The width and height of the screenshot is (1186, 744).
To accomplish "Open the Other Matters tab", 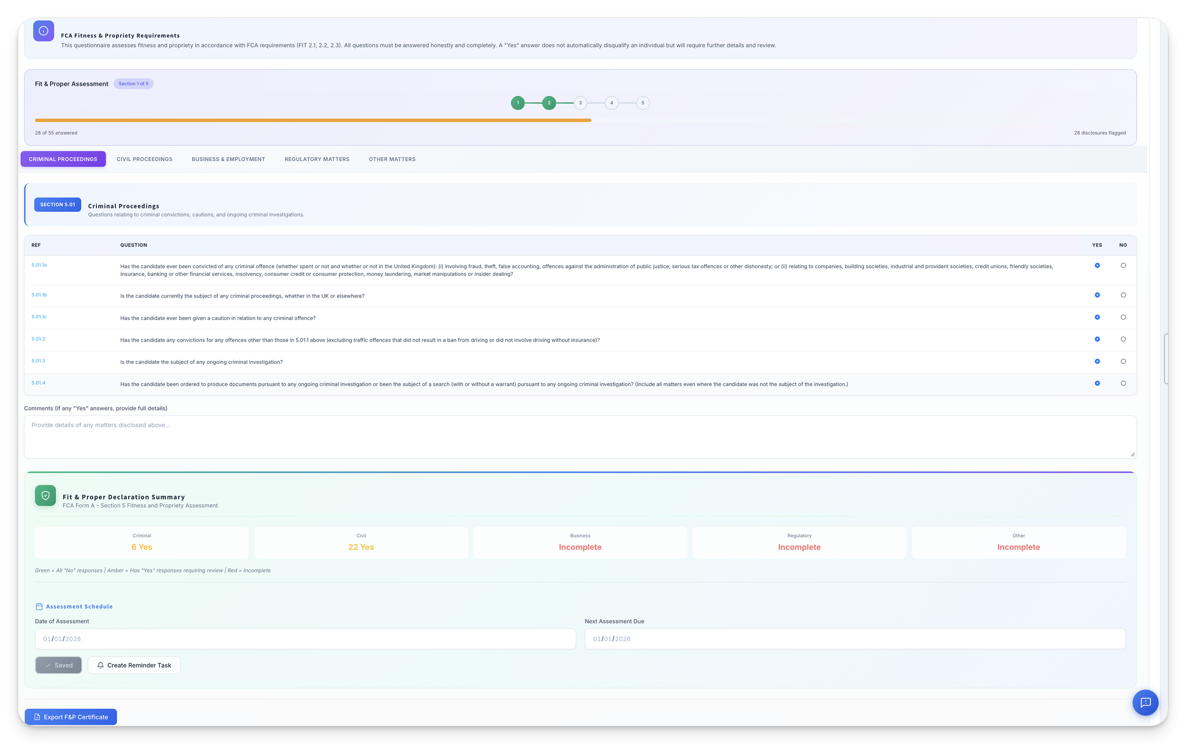I will (x=391, y=159).
